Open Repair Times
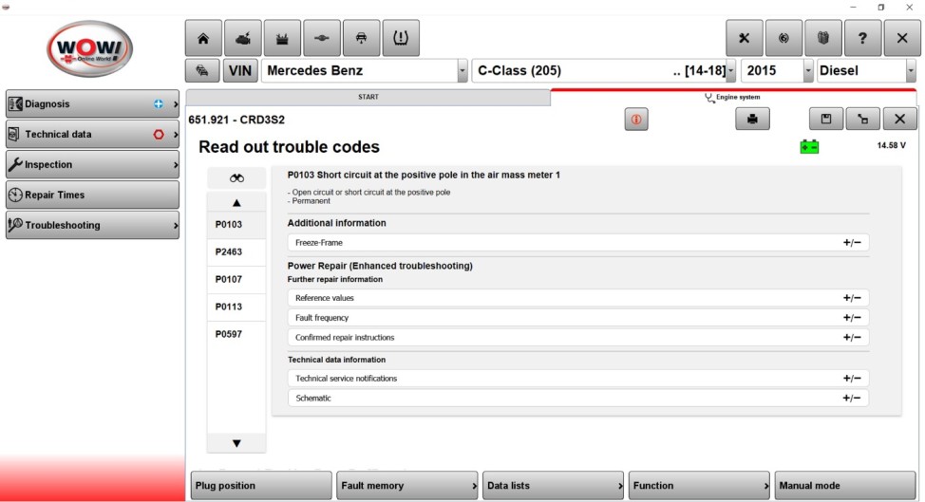The width and height of the screenshot is (925, 502). click(x=93, y=195)
